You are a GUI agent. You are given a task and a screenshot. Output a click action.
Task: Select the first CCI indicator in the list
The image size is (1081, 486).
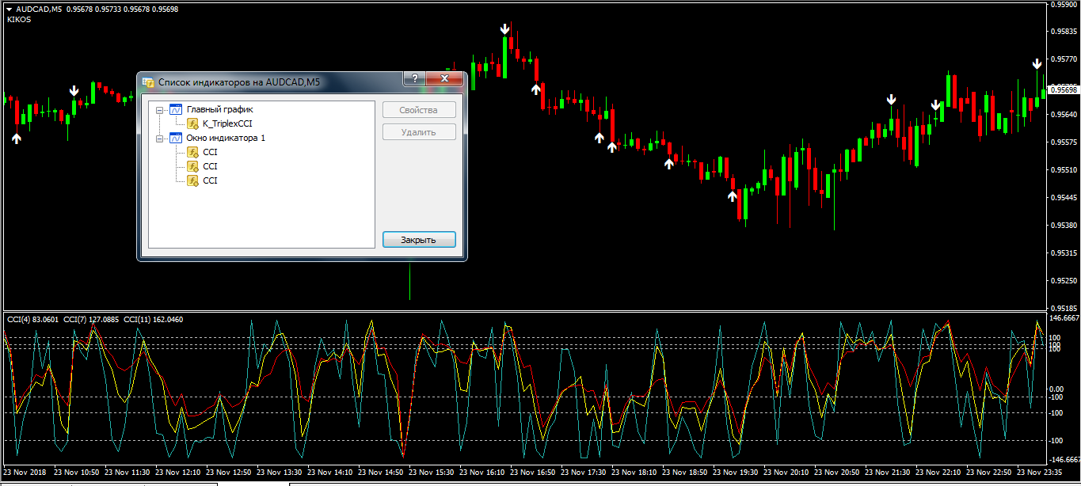click(210, 152)
